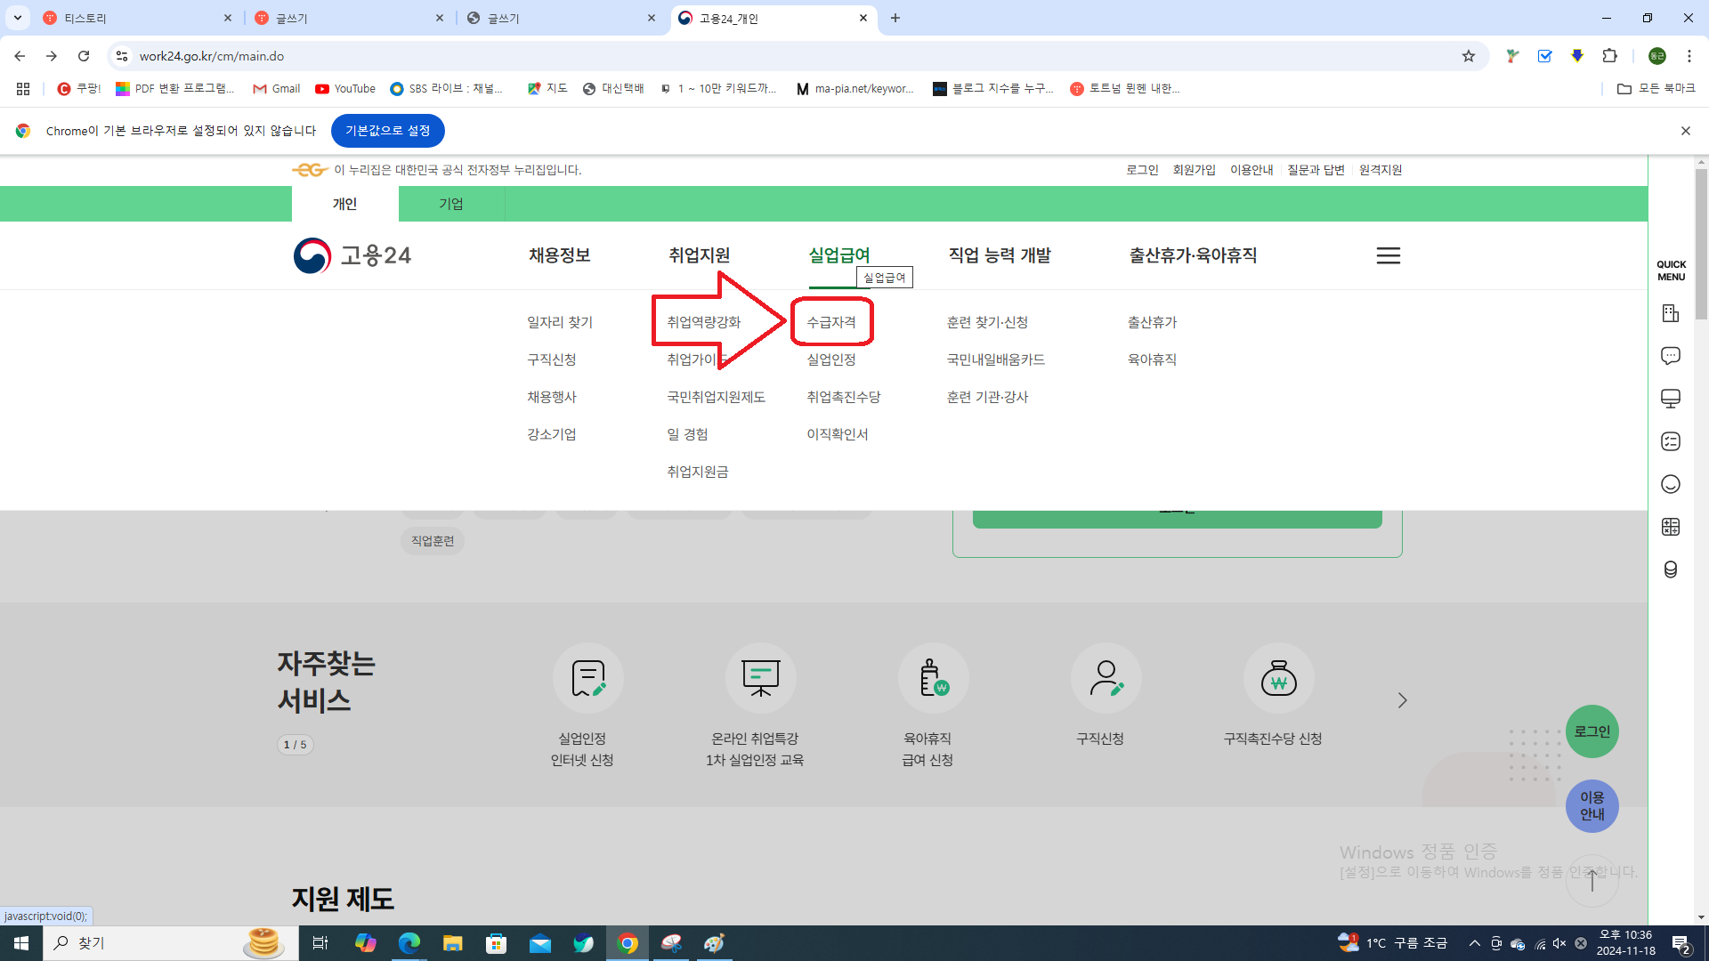The height and width of the screenshot is (961, 1709).
Task: Click the 실업인정 인터넷 신청 service icon
Action: point(587,678)
